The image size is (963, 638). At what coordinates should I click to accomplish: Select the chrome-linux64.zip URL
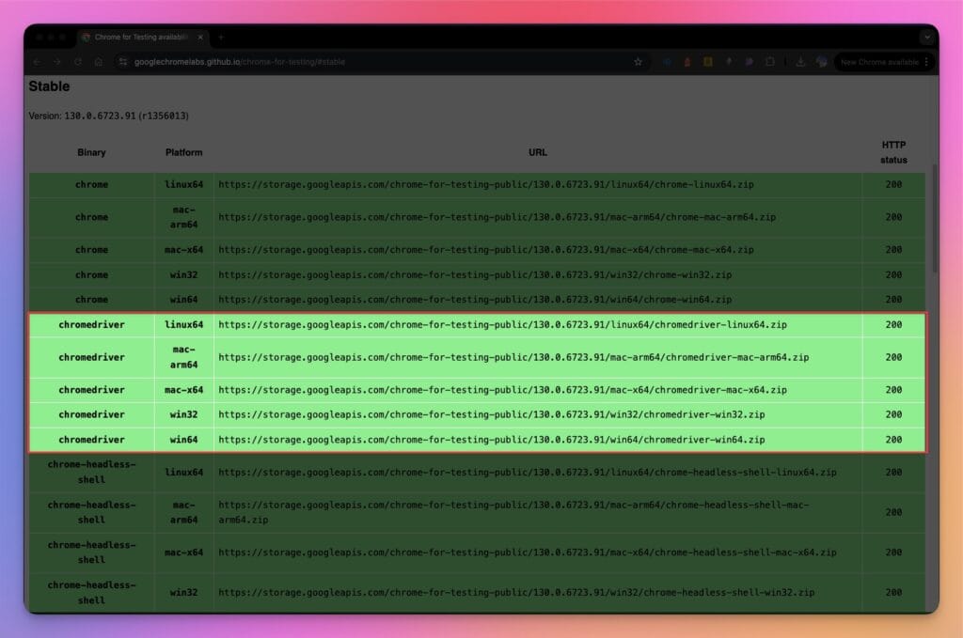coord(486,185)
